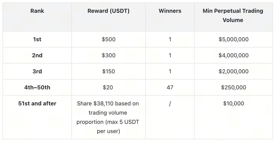Viewport: 276px width, 141px height.
Task: Click the 3rd rank cell
Action: pos(37,72)
